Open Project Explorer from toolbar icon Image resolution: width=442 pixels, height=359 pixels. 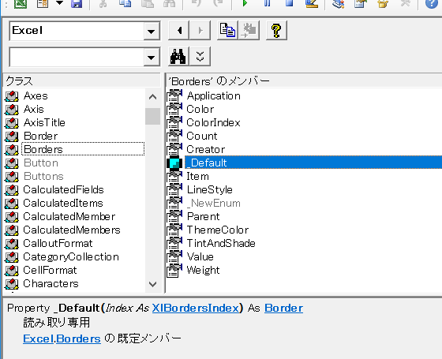[x=338, y=3]
